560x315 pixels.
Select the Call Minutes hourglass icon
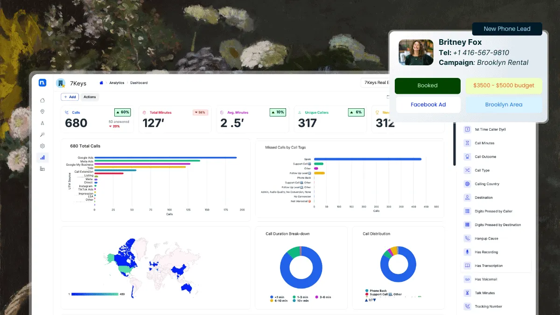click(x=467, y=143)
